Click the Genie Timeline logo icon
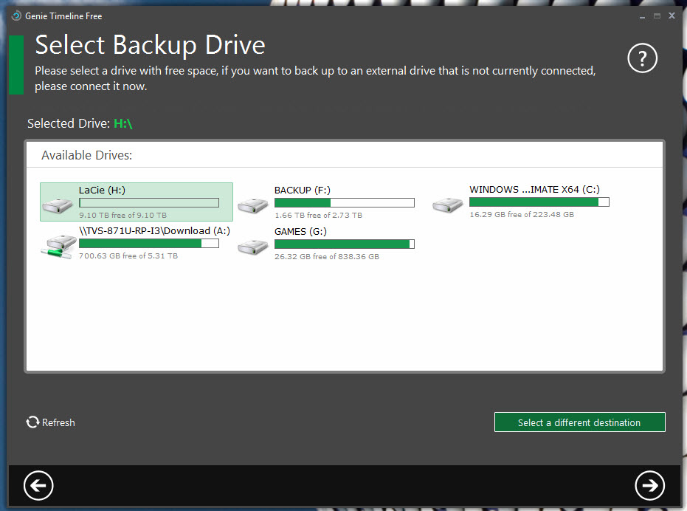 [x=16, y=16]
